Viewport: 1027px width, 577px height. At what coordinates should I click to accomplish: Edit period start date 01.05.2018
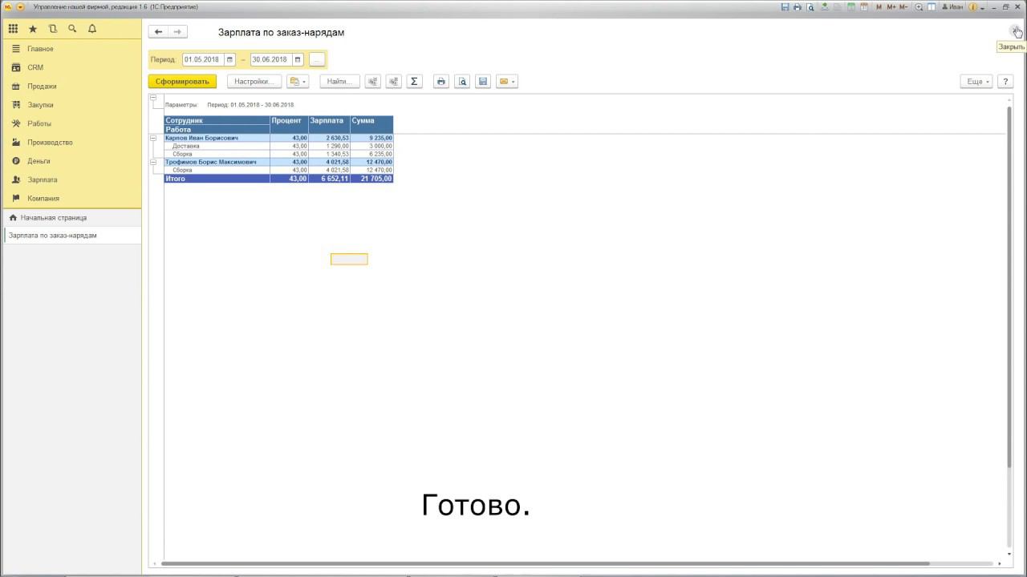203,59
